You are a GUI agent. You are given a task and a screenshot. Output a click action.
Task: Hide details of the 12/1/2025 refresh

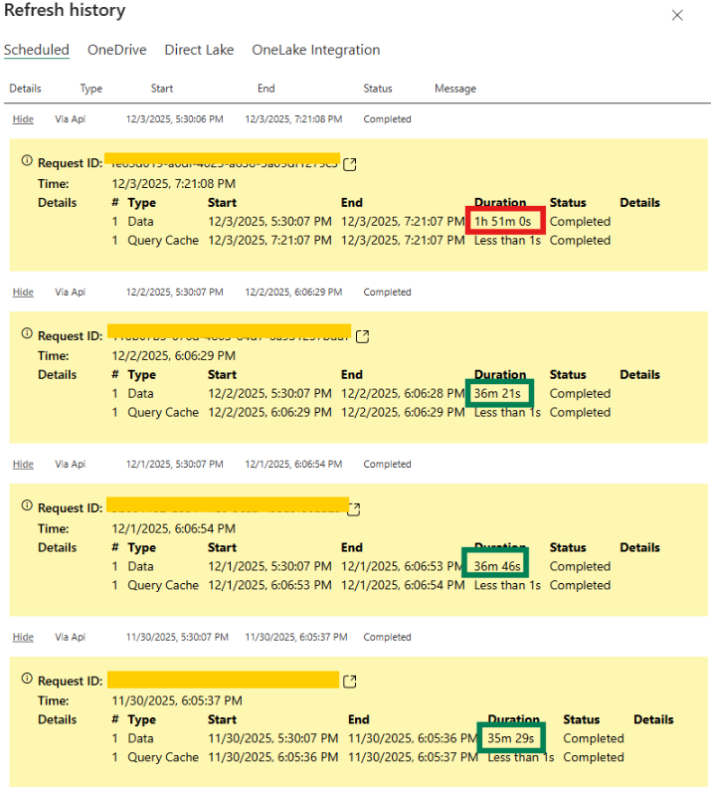23,464
